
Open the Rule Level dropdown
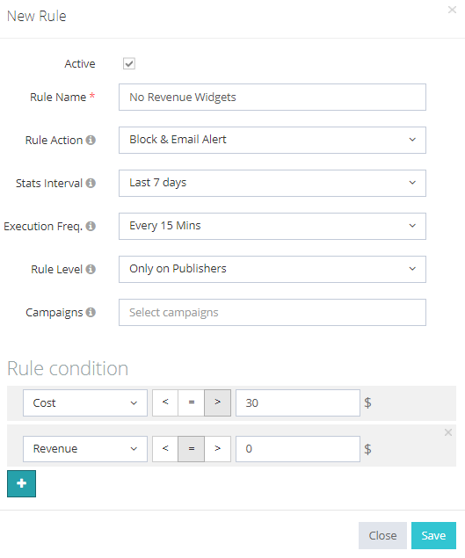coord(272,269)
